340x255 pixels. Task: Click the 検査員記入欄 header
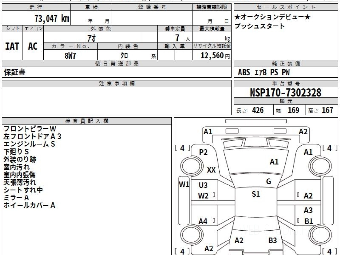(87, 121)
